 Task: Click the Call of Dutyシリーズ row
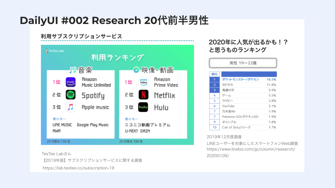tap(243, 127)
